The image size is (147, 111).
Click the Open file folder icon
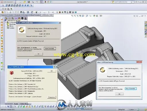[24, 2]
